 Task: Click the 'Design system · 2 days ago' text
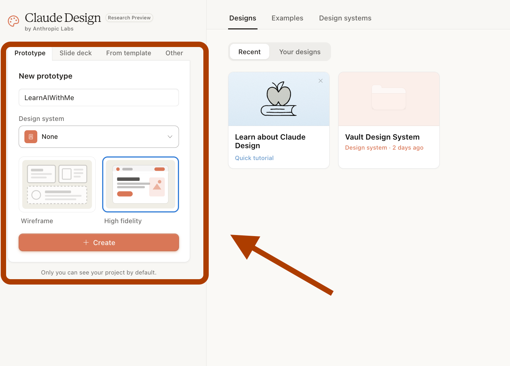pos(384,147)
